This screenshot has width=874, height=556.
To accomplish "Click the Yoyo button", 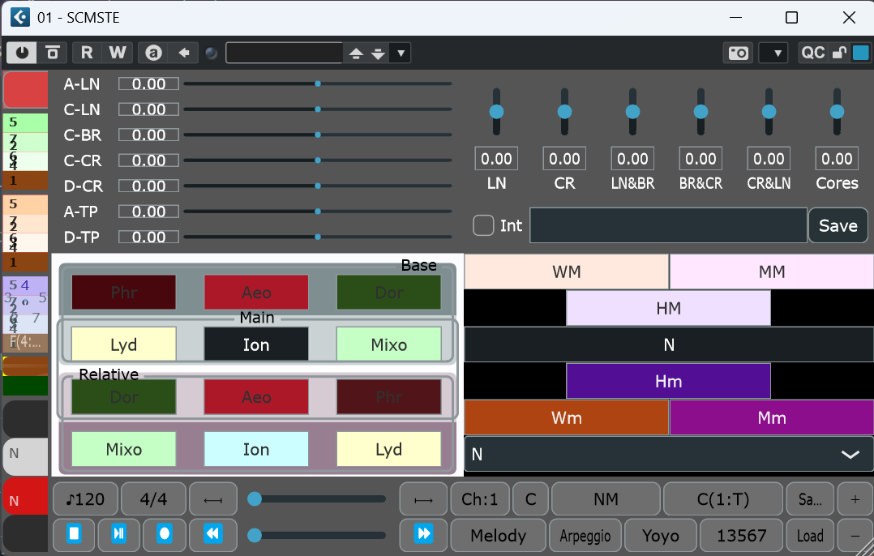I will click(x=661, y=536).
